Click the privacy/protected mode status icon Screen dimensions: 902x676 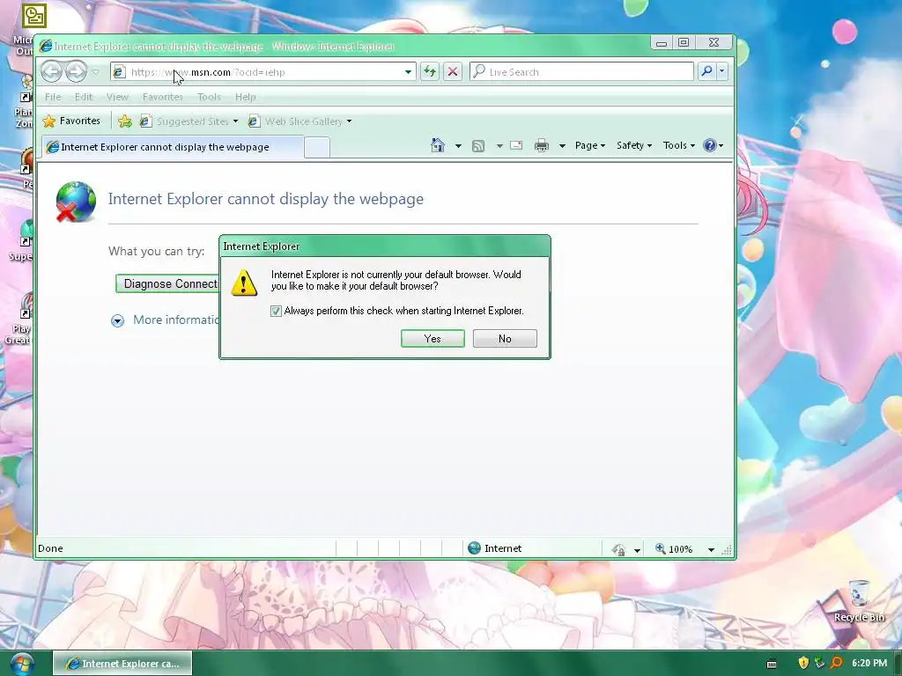click(x=619, y=549)
